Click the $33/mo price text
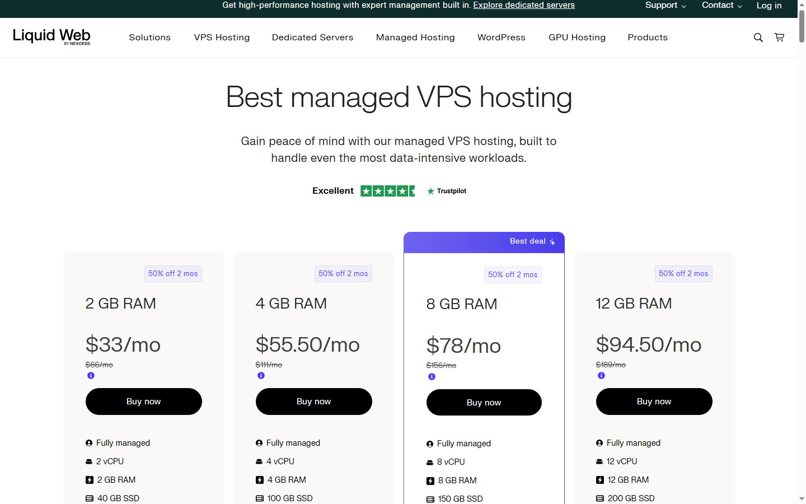 click(123, 345)
